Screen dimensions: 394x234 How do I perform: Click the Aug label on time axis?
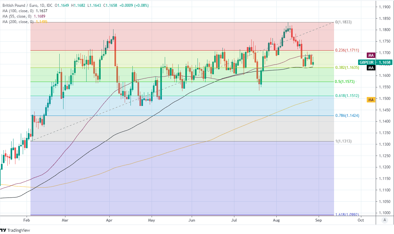click(x=276, y=220)
